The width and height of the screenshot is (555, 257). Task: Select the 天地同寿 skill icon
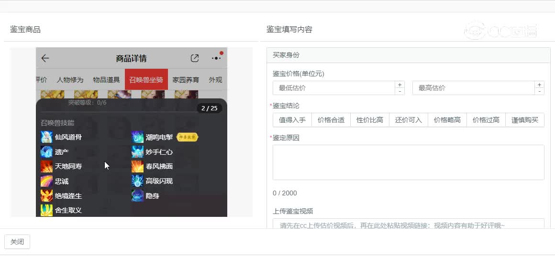[x=47, y=166]
